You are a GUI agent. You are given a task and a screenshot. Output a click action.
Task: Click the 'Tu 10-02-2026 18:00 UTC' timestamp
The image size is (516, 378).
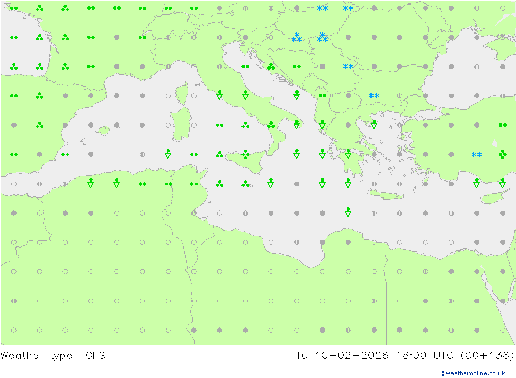pyautogui.click(x=375, y=356)
